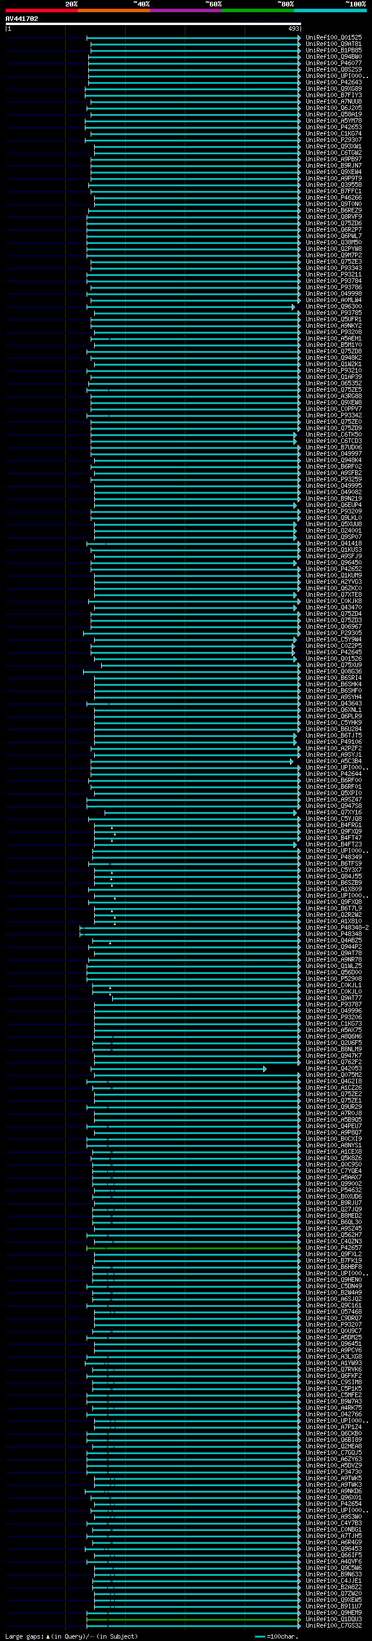Pick the UniRef100_B4FT23 row label
The image size is (372, 1641).
[x=333, y=844]
